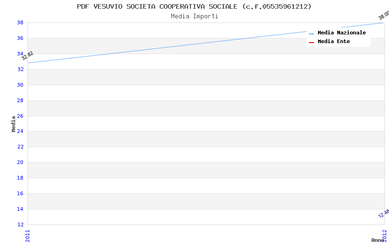The image size is (389, 252).
Task: Click the 2011 x-axis tick label
Action: pyautogui.click(x=28, y=235)
